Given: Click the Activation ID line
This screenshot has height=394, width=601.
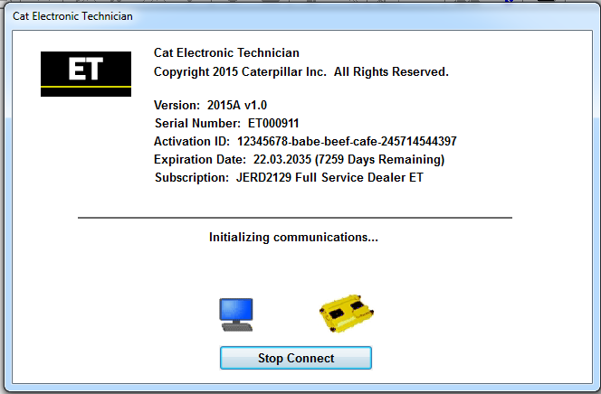Looking at the screenshot, I should point(305,142).
